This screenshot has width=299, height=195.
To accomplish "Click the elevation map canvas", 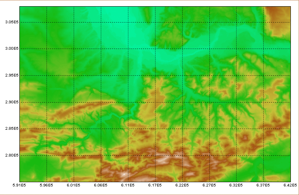I will coord(155,94).
